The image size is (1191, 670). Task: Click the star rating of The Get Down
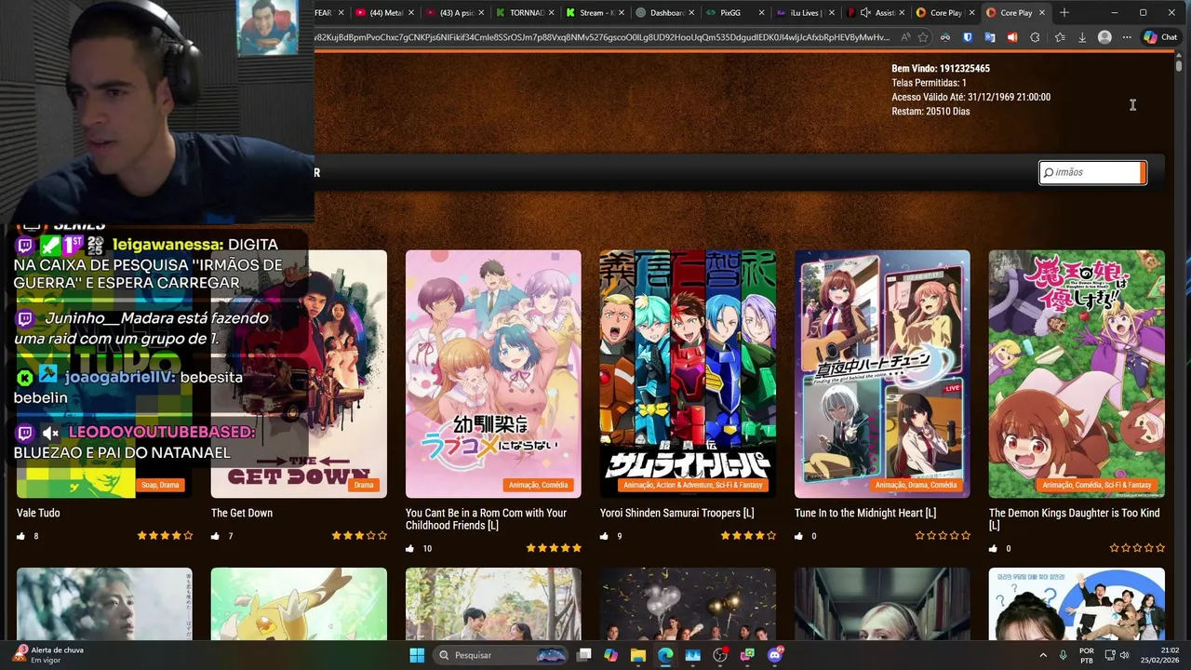[359, 536]
